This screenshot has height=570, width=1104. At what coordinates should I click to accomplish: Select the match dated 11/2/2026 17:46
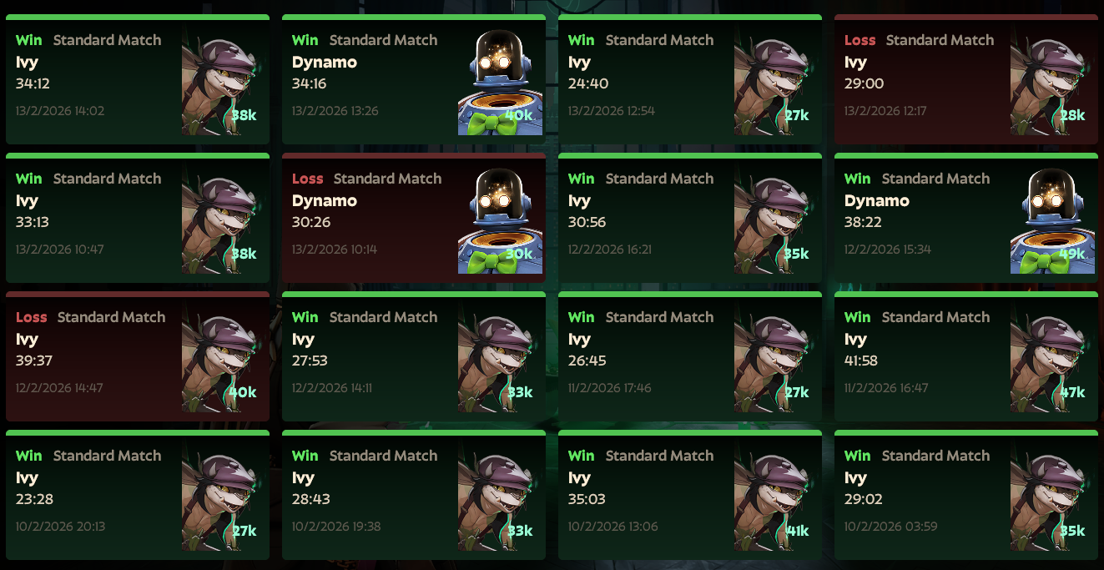tap(690, 356)
